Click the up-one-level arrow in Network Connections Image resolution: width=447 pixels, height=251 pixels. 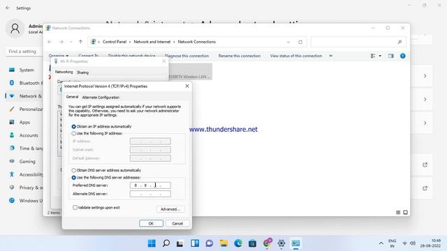coord(81,42)
